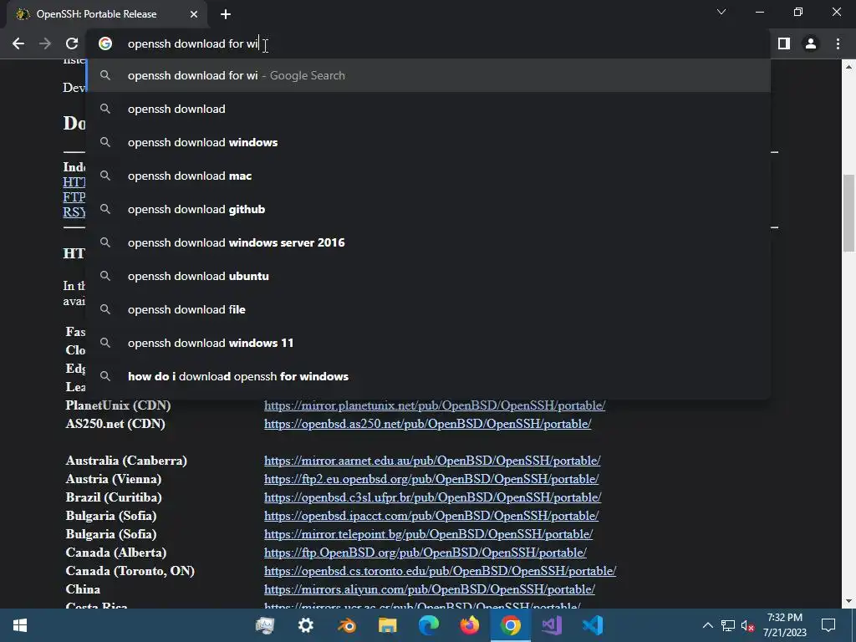
Task: Open the Chrome three-dot menu
Action: click(838, 43)
